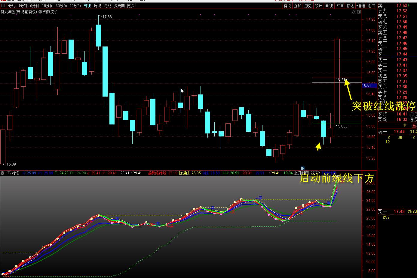Click the 257 volume under 买一 17.43
This screenshot has height=278, width=417.
(386, 217)
